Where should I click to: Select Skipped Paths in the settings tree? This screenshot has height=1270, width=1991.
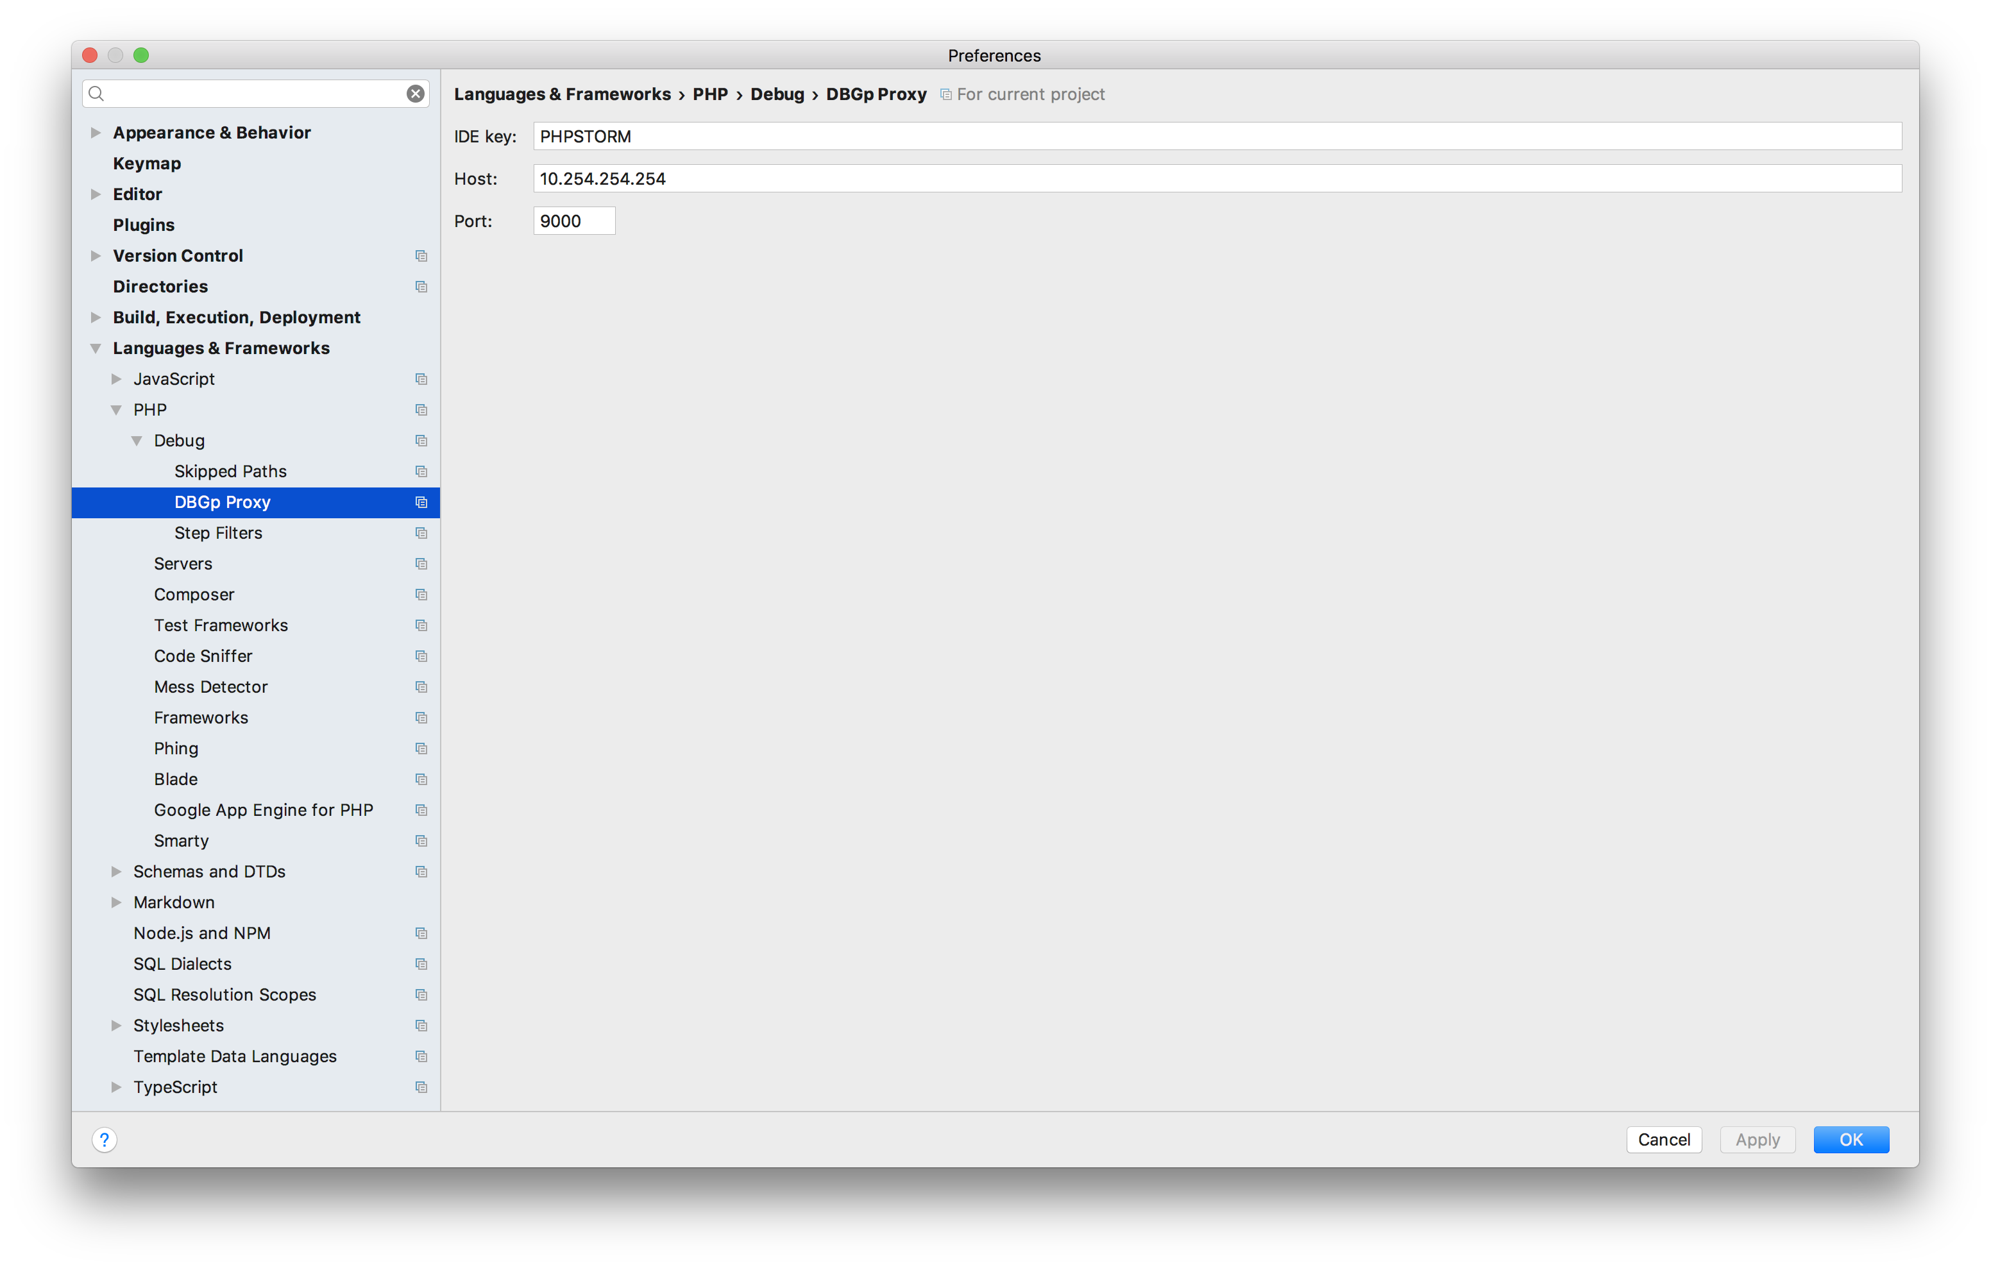point(230,470)
